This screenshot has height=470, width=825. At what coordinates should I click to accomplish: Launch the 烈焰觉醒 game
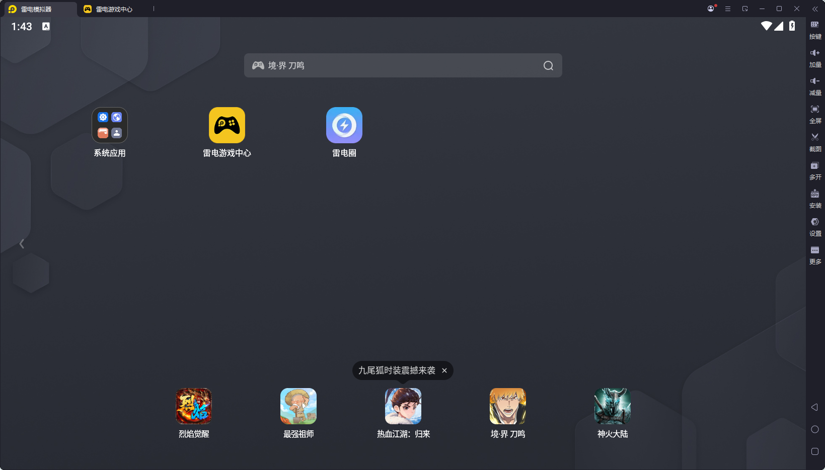(194, 406)
